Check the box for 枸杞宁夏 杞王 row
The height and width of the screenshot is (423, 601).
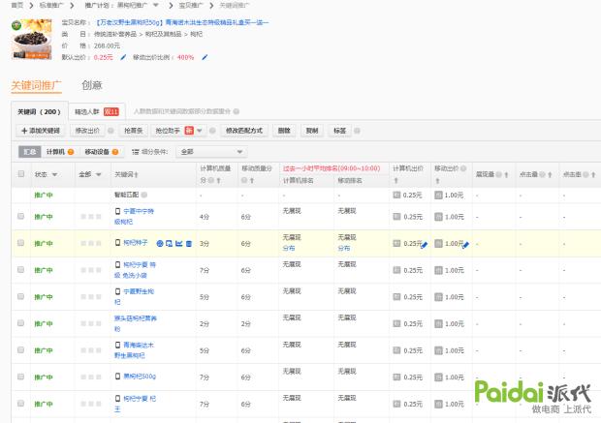pos(21,404)
